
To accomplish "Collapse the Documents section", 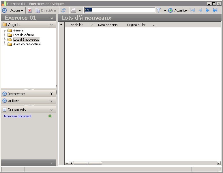I will tap(51, 110).
